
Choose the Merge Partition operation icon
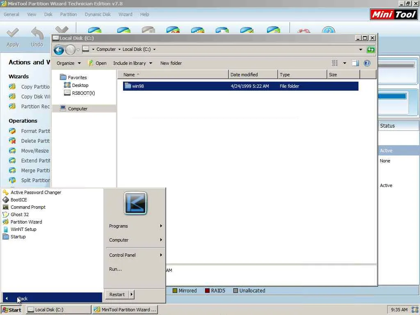[x=12, y=170]
